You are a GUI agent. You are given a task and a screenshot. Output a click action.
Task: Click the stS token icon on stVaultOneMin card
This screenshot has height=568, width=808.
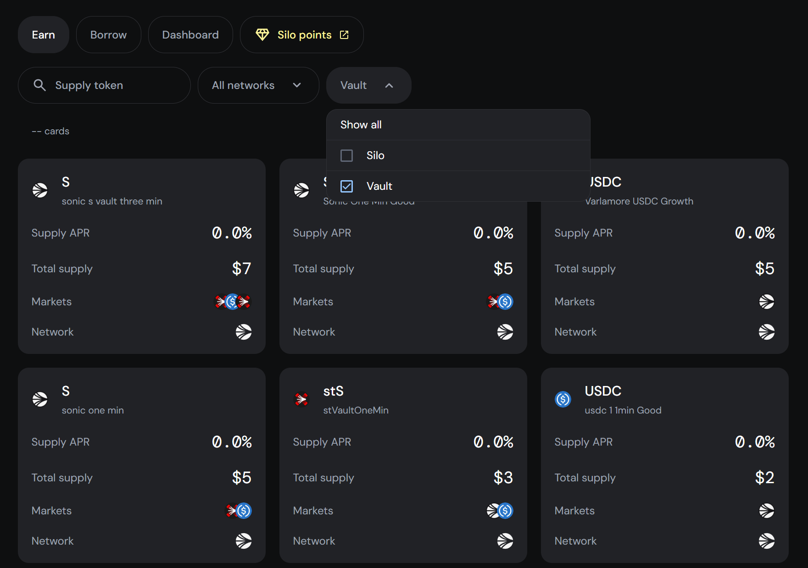(301, 399)
